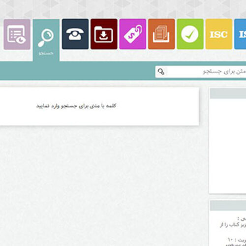Click the yellow ISC tile
The width and height of the screenshot is (246, 246).
pos(219,34)
